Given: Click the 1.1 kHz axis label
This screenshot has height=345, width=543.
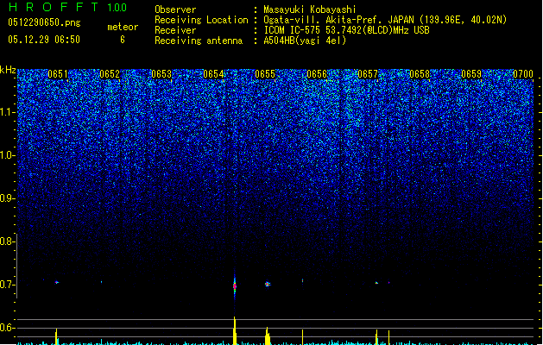Looking at the screenshot, I should (8, 112).
